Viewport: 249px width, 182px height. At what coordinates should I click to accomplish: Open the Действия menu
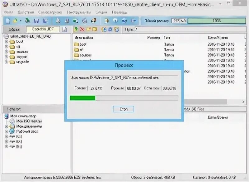click(x=26, y=12)
